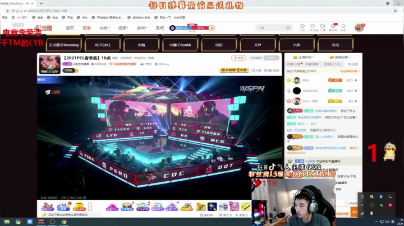Select the 小狮子lionkk streamer card

pyautogui.click(x=180, y=45)
